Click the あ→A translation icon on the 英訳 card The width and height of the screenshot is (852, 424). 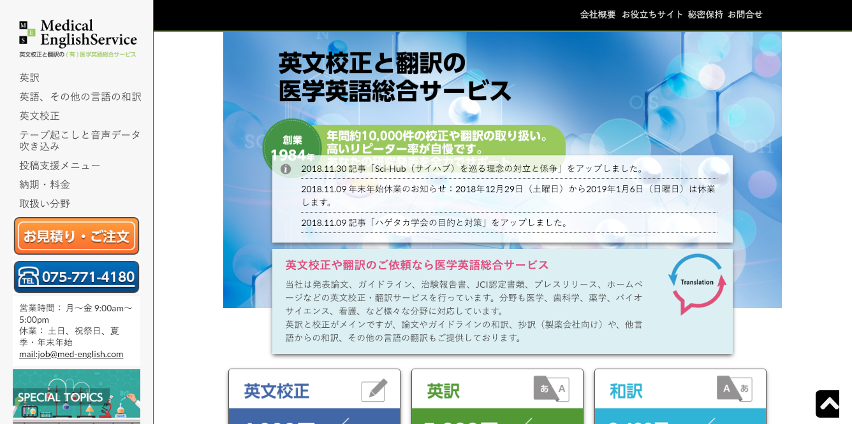pos(551,390)
